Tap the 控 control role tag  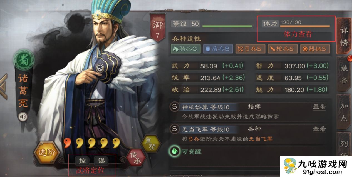82,160
